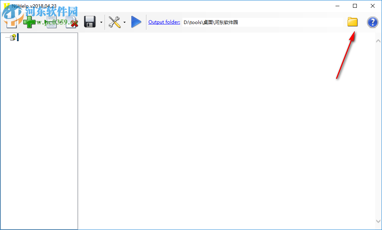Delete topic using red X page icon
The width and height of the screenshot is (382, 230).
click(72, 22)
